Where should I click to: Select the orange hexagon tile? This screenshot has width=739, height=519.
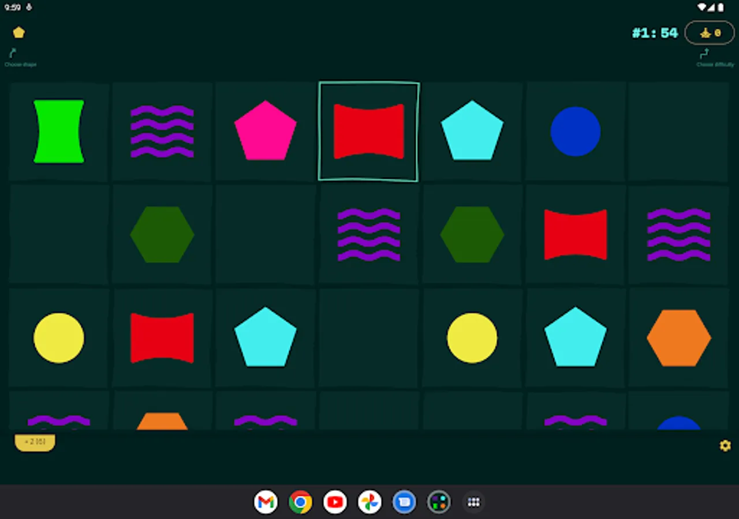pyautogui.click(x=679, y=338)
